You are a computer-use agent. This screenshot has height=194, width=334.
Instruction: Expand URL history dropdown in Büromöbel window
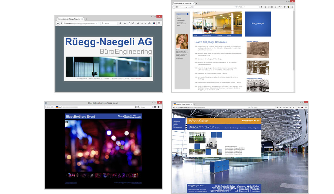point(97,23)
